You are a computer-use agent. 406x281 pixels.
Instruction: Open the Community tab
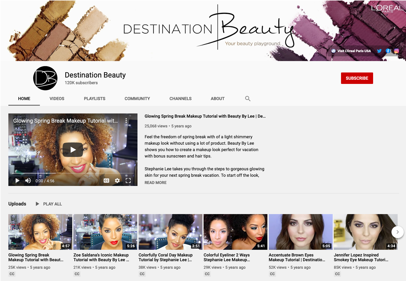coord(137,99)
